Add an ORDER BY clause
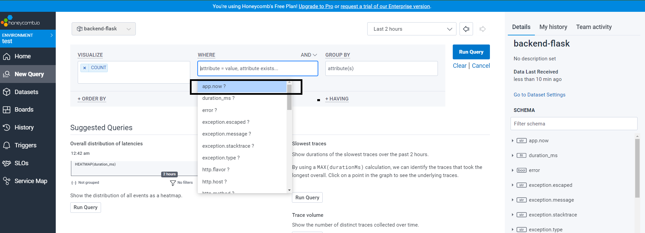645x233 pixels. coord(92,99)
